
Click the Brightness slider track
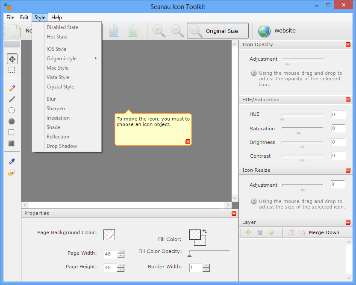pos(302,142)
